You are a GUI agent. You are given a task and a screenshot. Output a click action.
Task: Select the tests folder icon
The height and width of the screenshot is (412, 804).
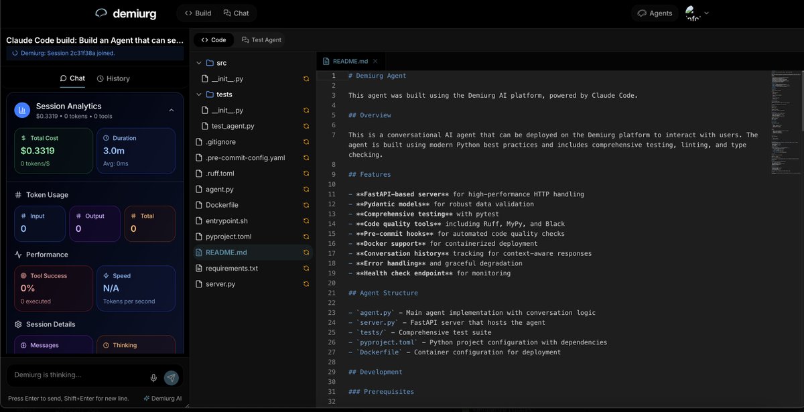click(x=210, y=94)
